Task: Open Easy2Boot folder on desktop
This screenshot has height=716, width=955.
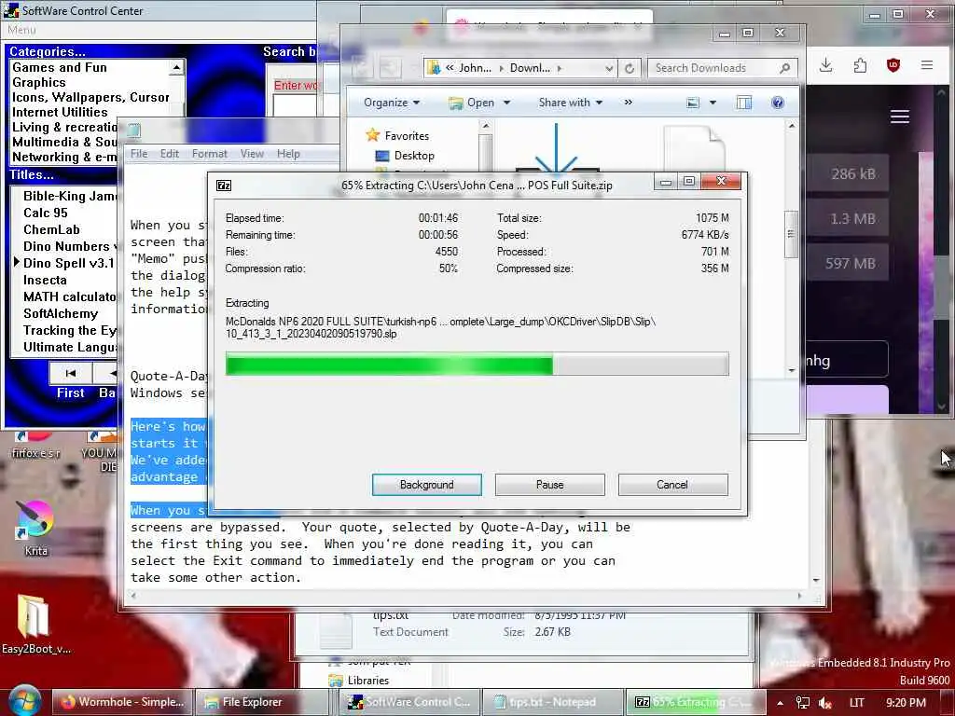Action: [35, 624]
